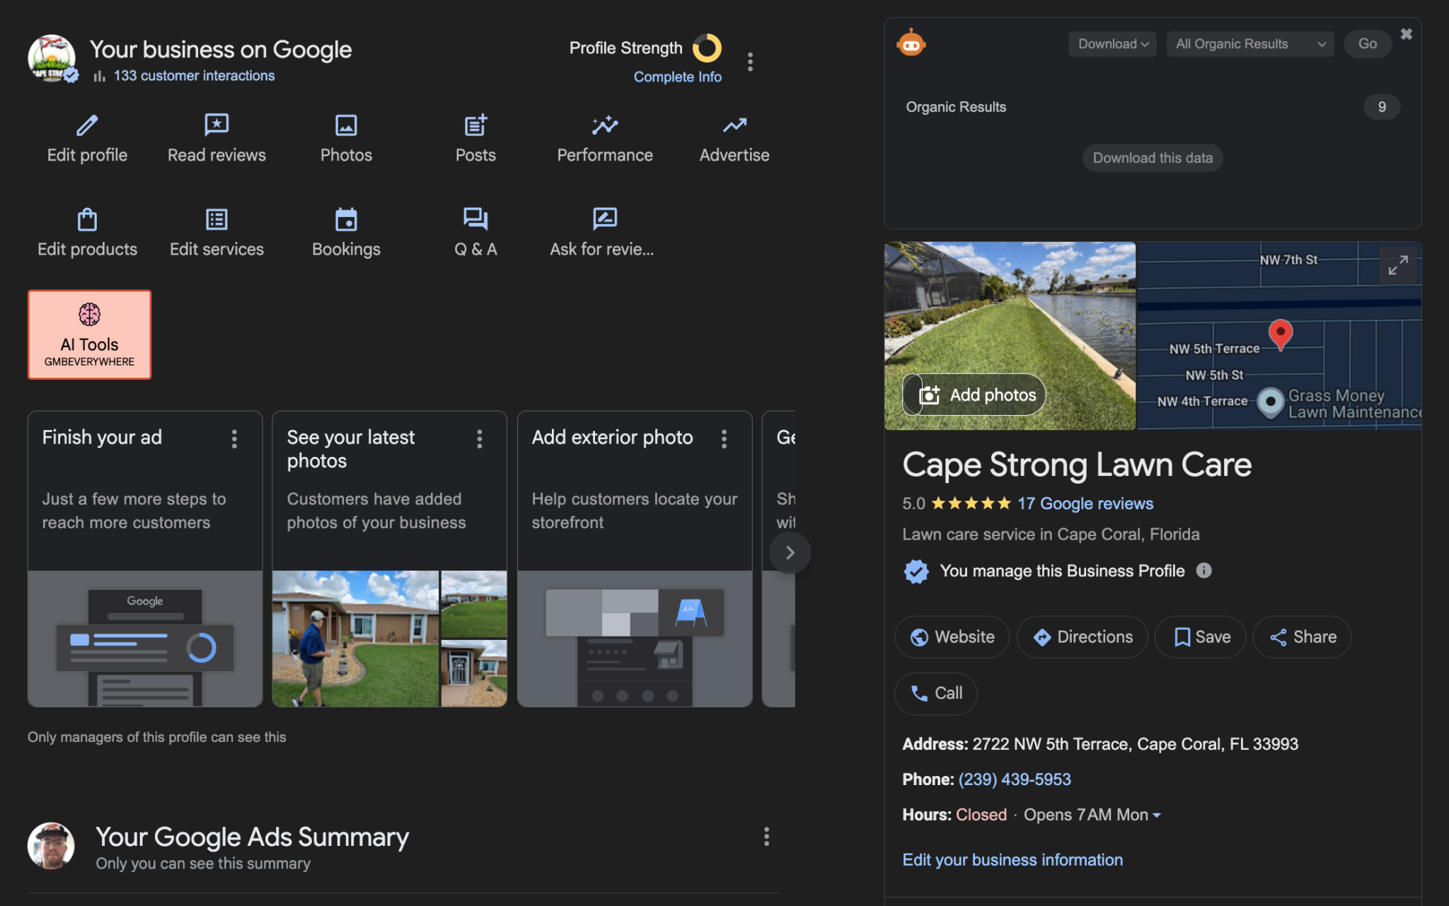Screen dimensions: 1449x906
Task: Open Edit products shopping bag icon
Action: [x=87, y=219]
